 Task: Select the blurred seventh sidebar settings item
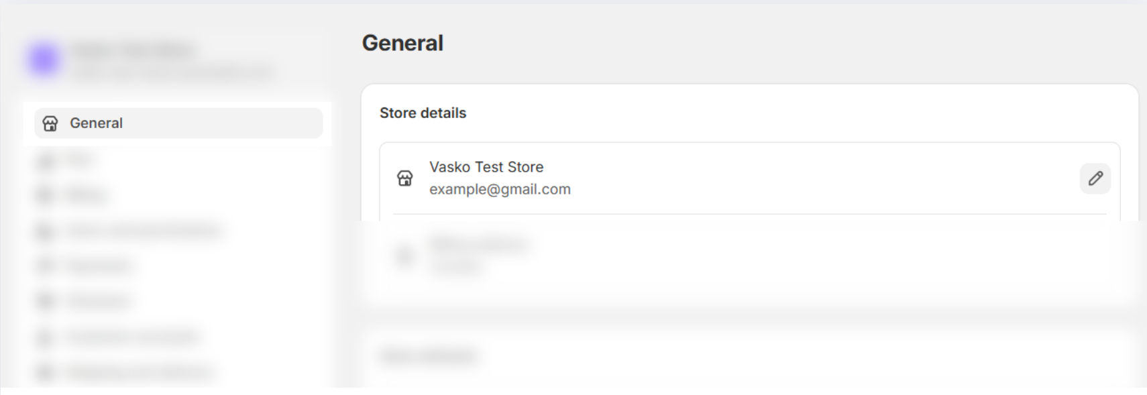(131, 337)
